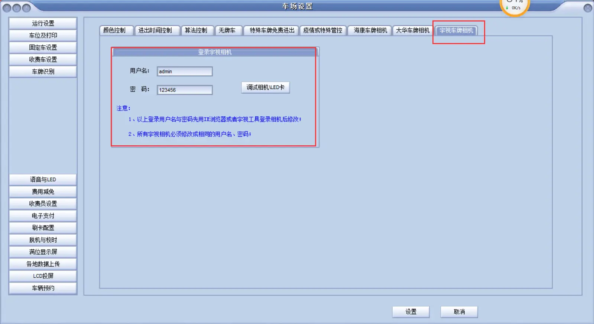This screenshot has width=594, height=324.
Task: Open the 颜色控制 tab
Action: tap(115, 30)
